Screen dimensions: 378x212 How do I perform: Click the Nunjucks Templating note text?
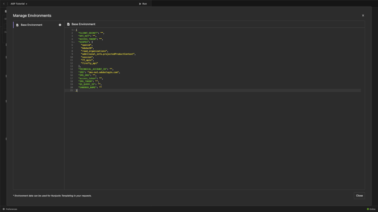click(52, 195)
